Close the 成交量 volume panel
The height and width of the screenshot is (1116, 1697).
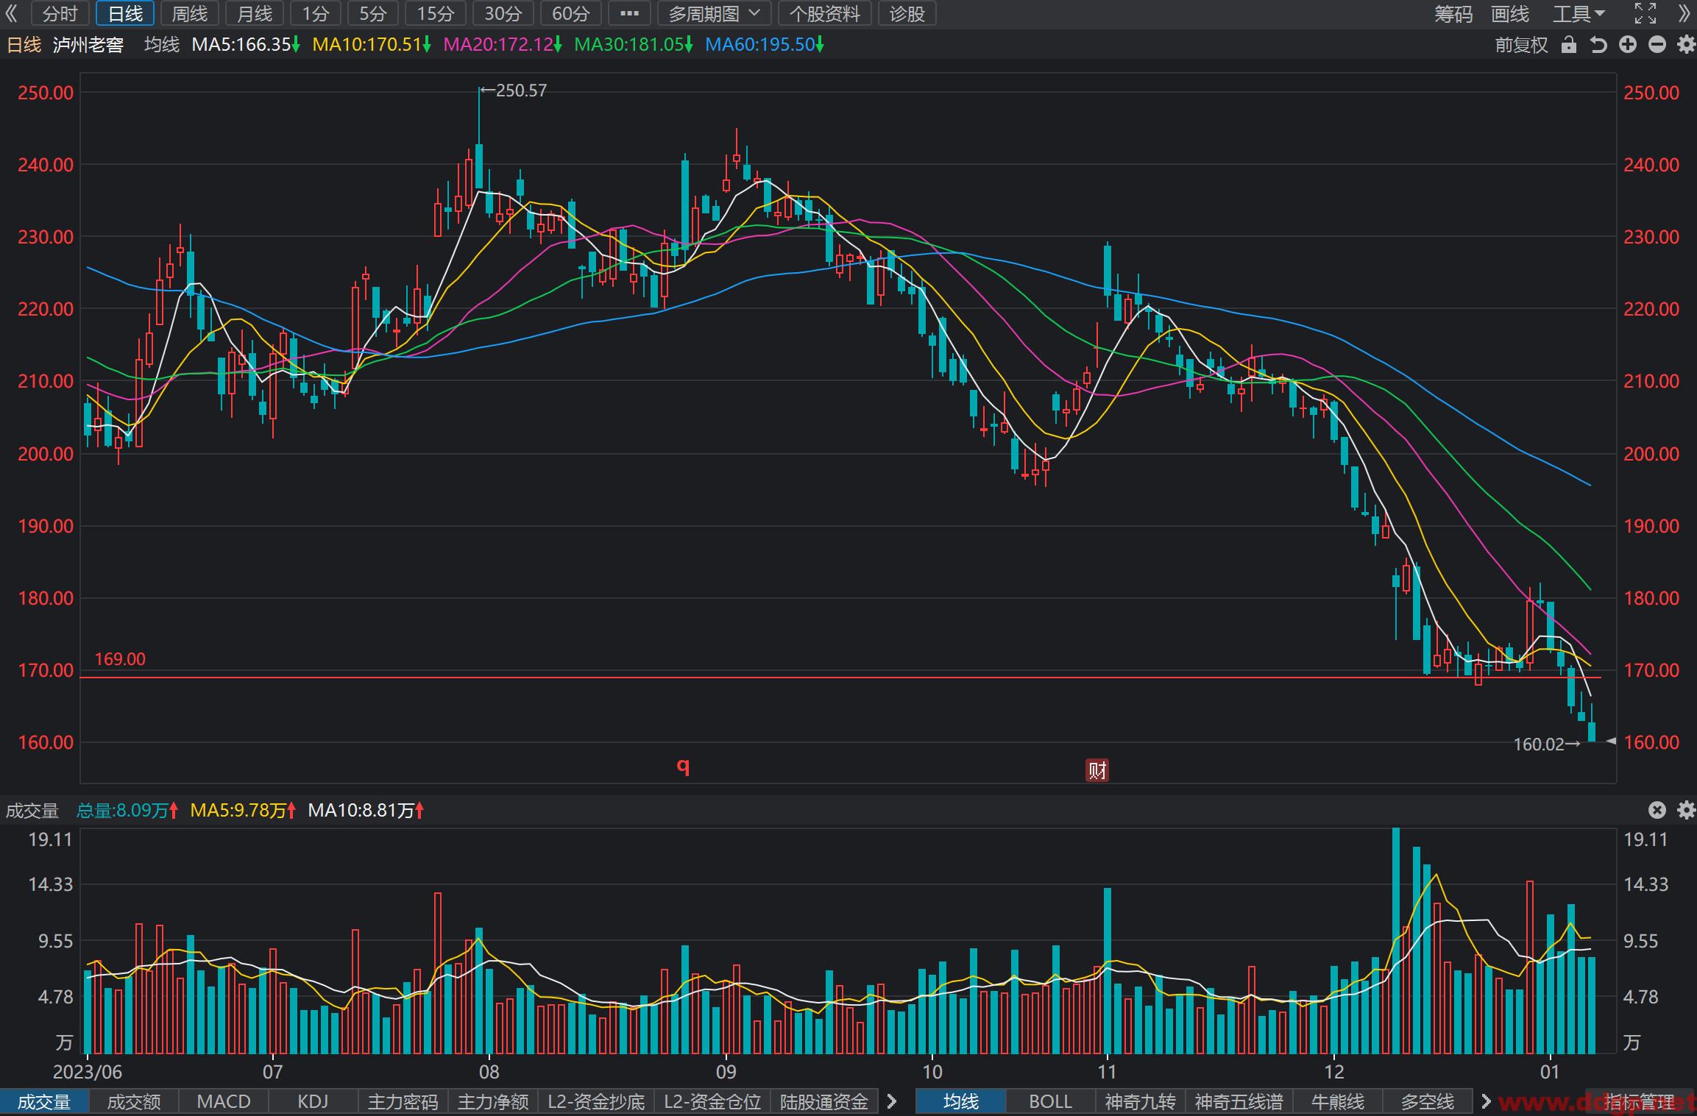[x=1657, y=810]
